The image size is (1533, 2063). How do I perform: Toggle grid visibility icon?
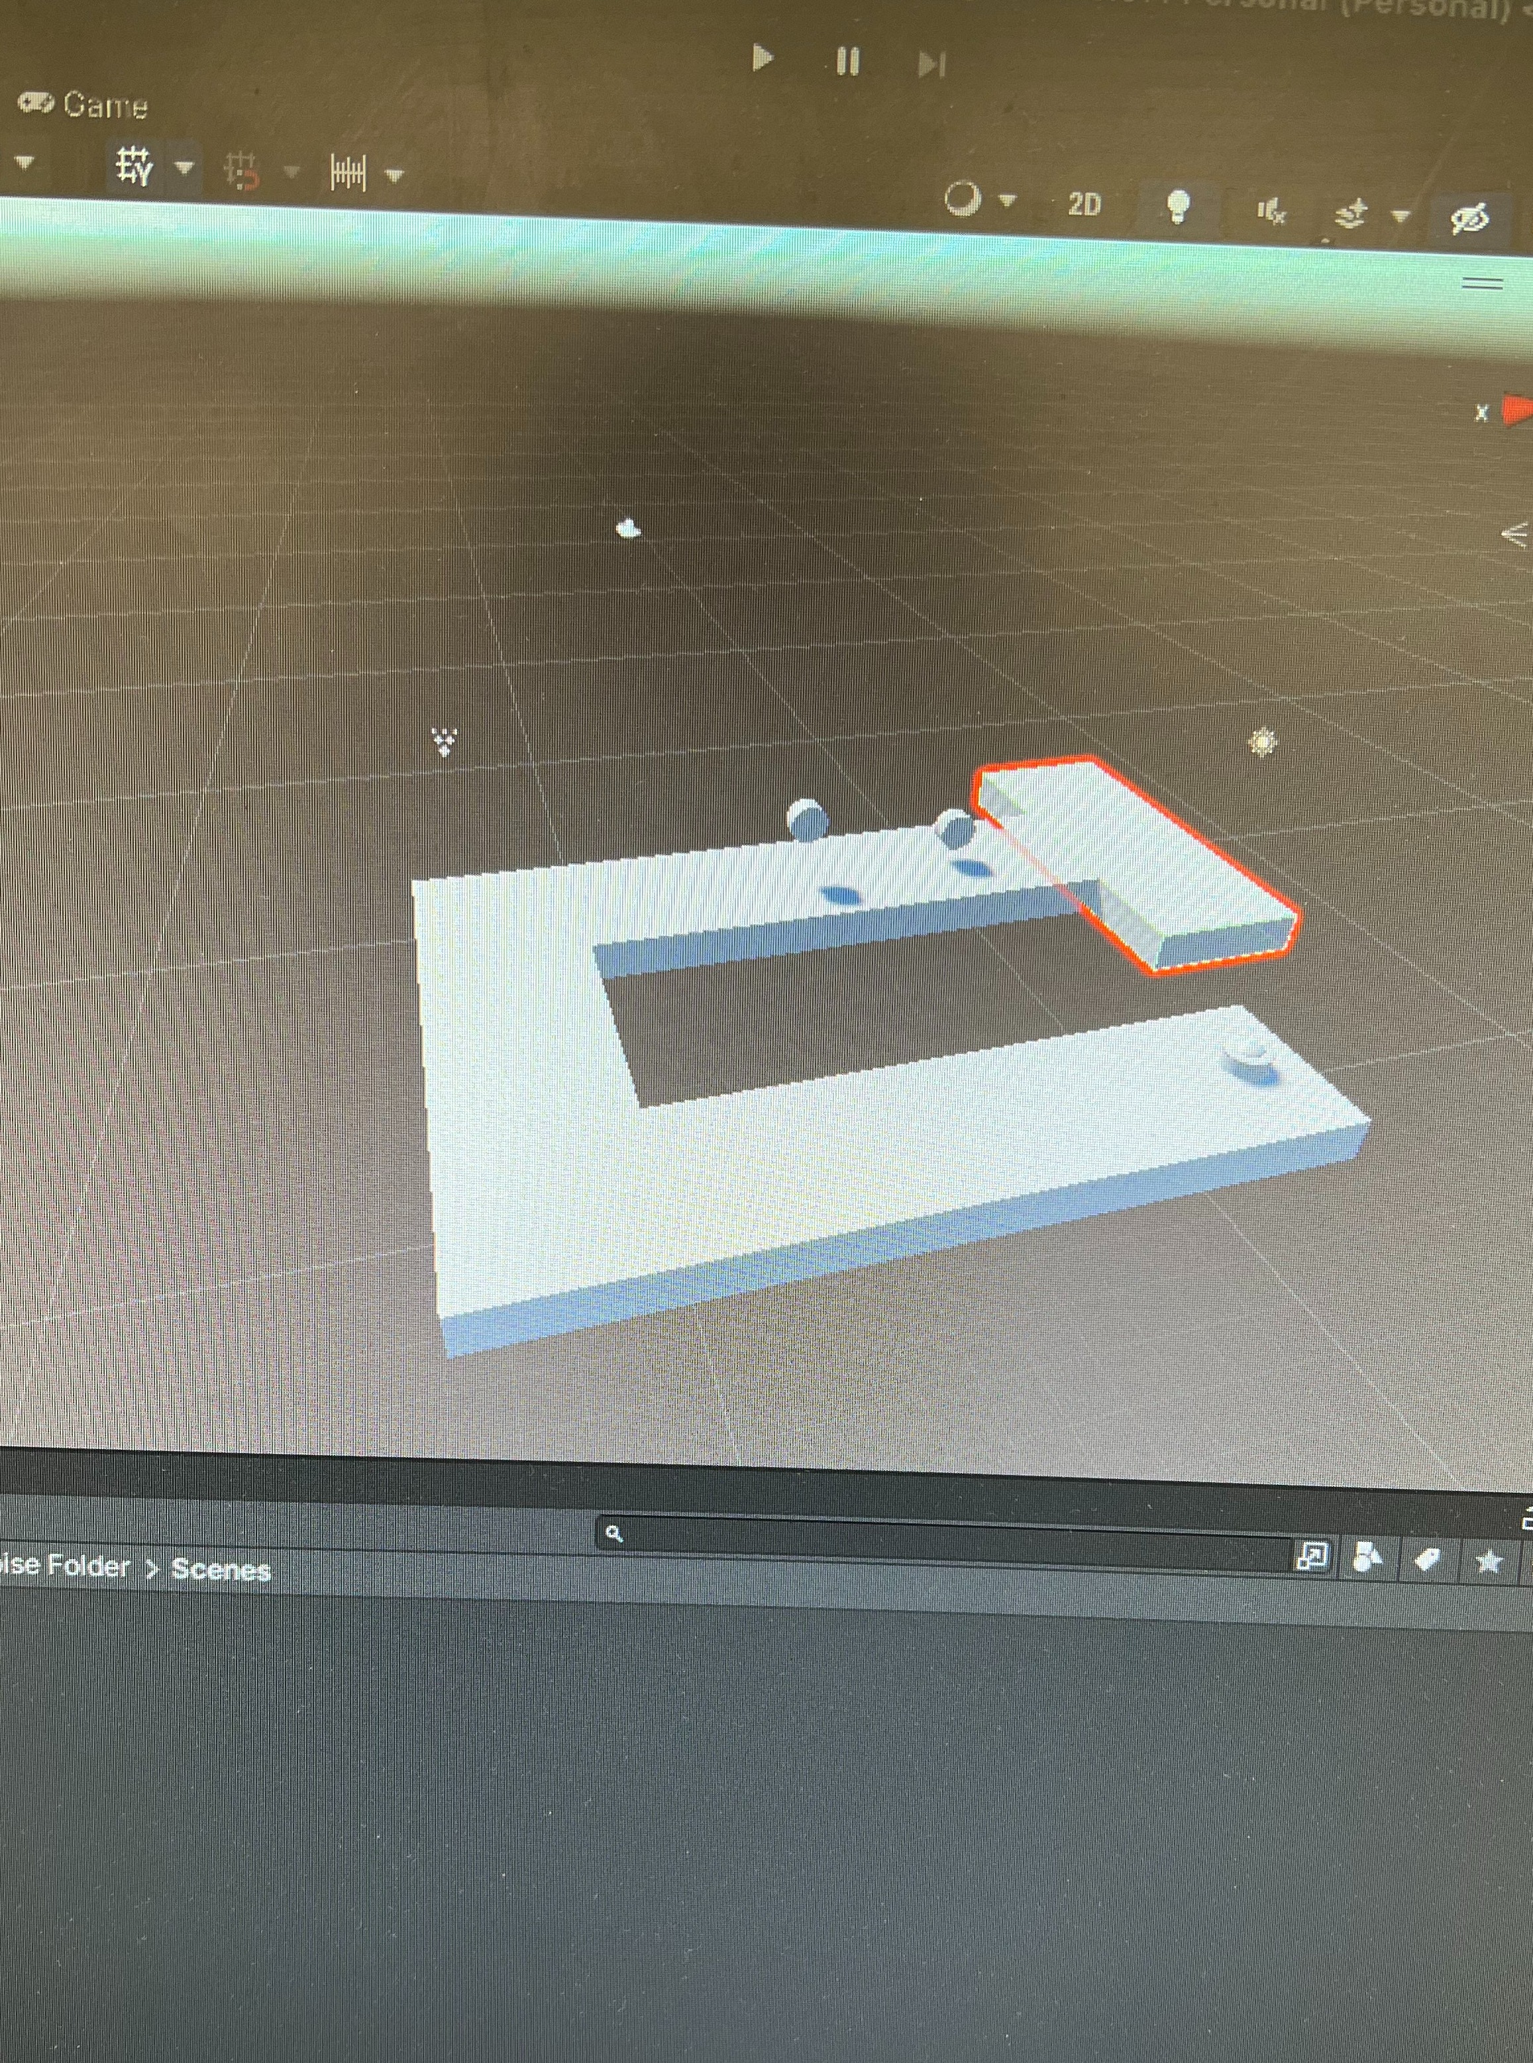134,167
